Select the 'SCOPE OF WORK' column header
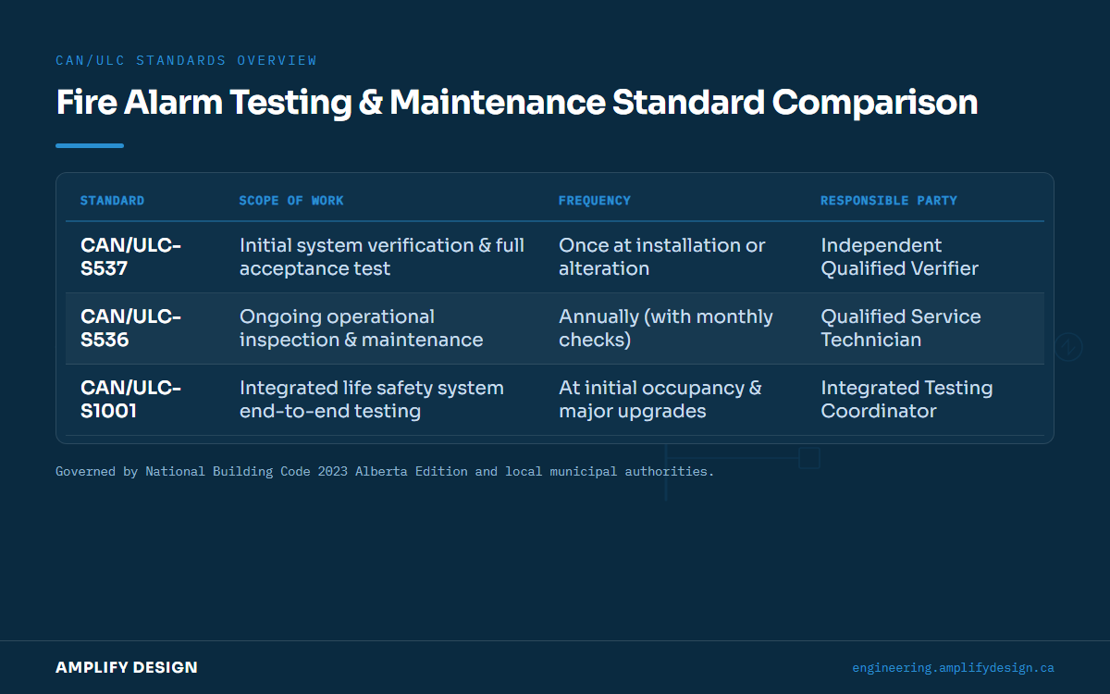The height and width of the screenshot is (694, 1110). [291, 201]
